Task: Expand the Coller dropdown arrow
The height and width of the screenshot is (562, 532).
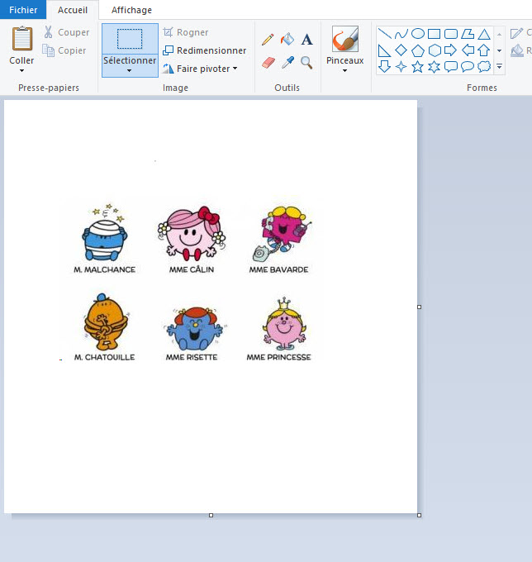Action: [x=21, y=70]
